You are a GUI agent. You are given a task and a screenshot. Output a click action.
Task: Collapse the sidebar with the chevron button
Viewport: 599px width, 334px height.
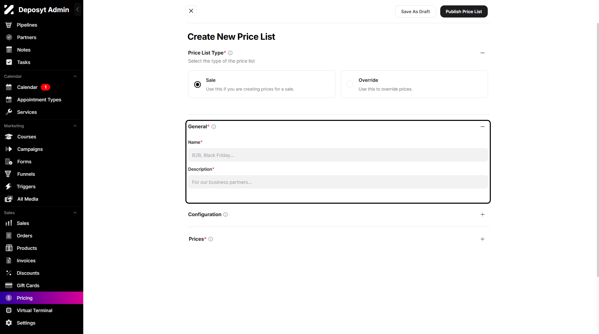[78, 10]
